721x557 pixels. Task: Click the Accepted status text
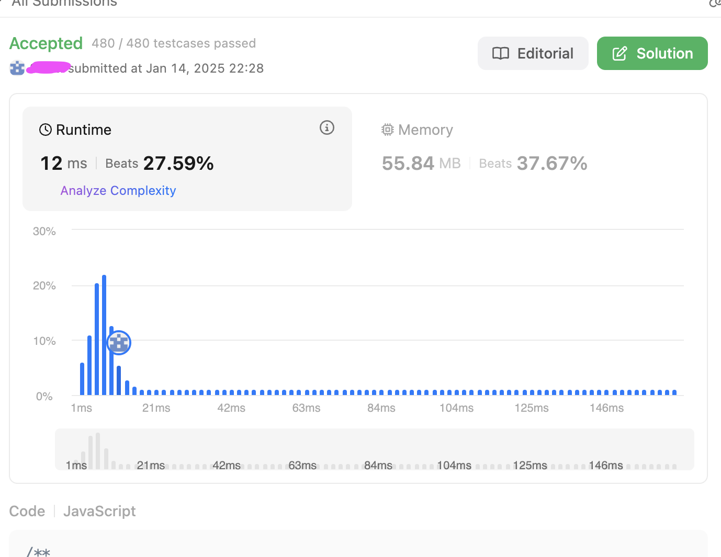(46, 43)
